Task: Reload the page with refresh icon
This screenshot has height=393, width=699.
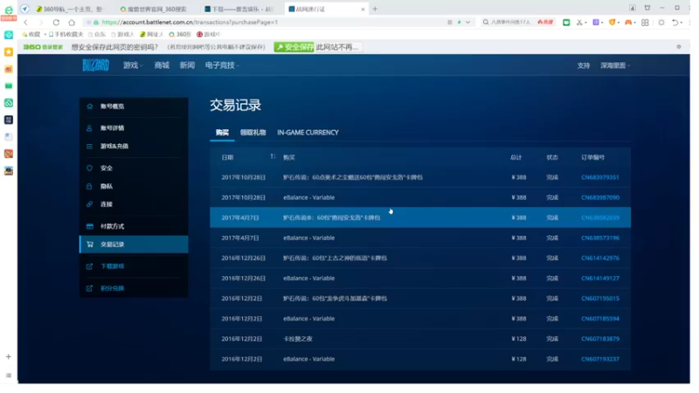Action: [x=56, y=23]
